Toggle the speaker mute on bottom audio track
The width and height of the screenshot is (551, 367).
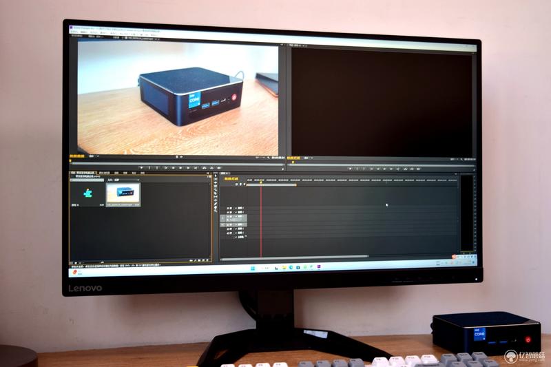(x=229, y=233)
